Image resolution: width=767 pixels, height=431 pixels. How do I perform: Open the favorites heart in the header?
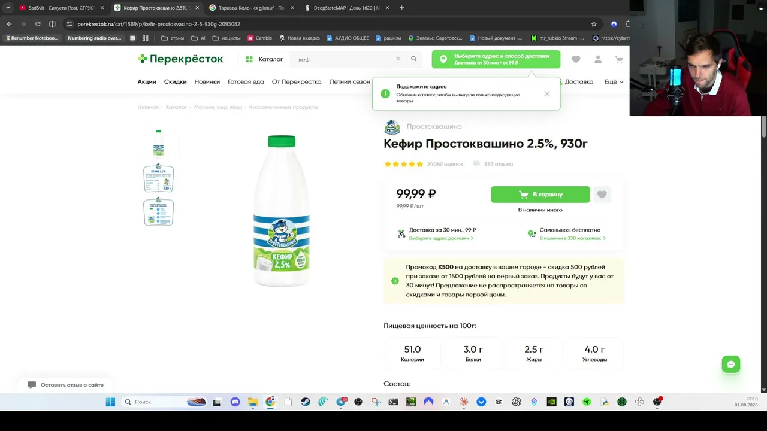coord(576,59)
